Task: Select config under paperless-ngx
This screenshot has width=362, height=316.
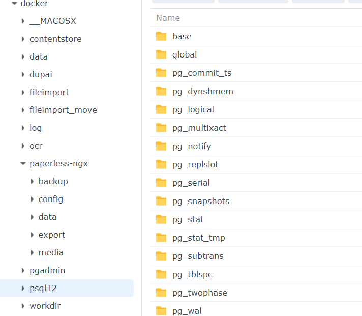Action: (x=51, y=199)
